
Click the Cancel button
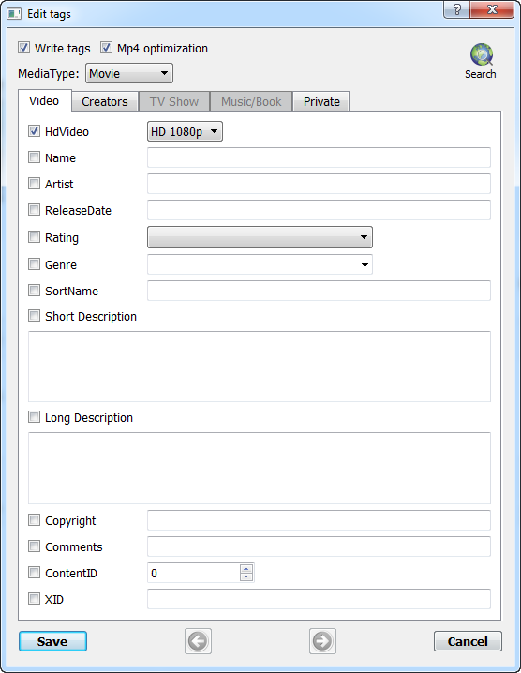468,641
